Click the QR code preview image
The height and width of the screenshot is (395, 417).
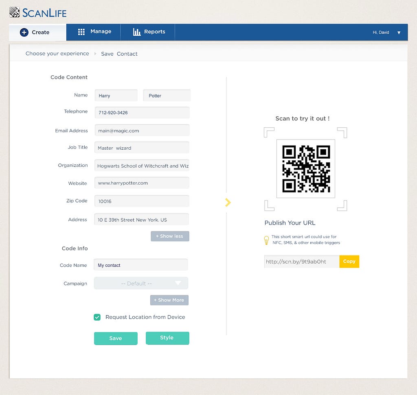coord(306,169)
